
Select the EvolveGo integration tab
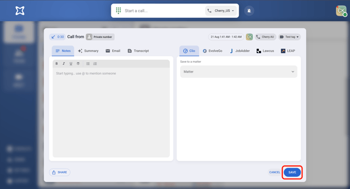[x=212, y=51]
